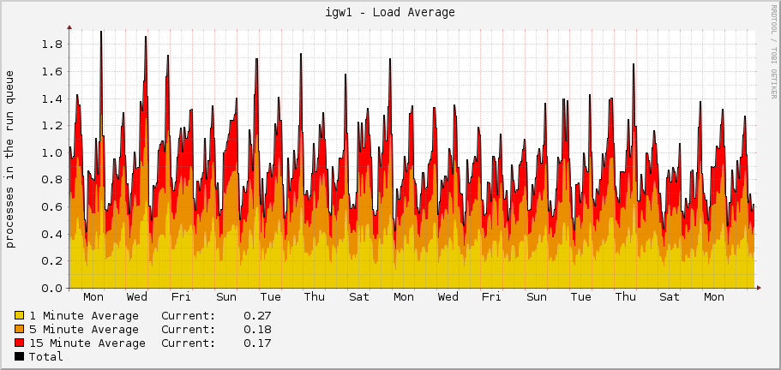Click the 1.2 y-axis tick label
The height and width of the screenshot is (370, 781).
[52, 126]
